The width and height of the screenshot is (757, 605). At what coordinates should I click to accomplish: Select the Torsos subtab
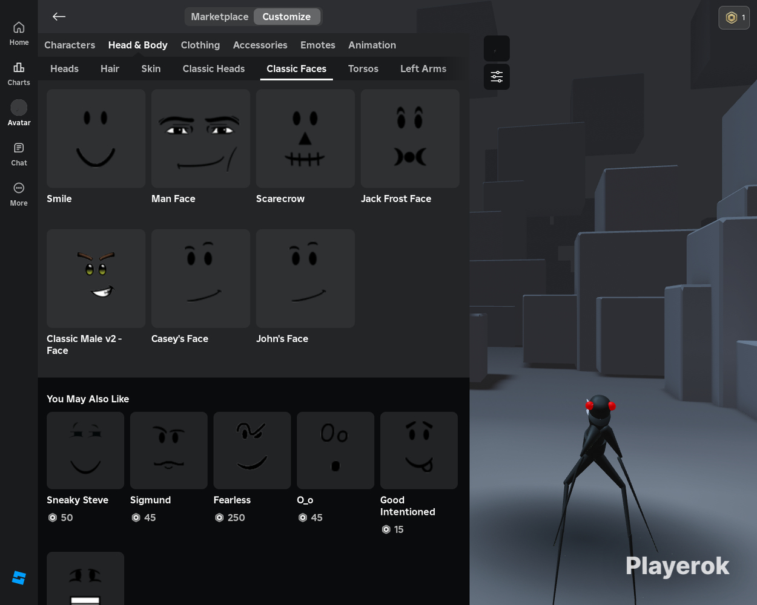[363, 68]
